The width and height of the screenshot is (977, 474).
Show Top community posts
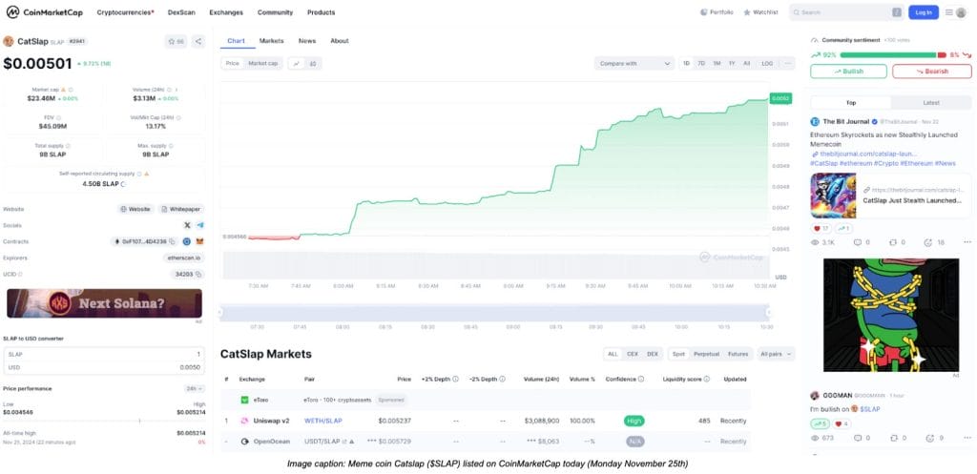click(850, 103)
